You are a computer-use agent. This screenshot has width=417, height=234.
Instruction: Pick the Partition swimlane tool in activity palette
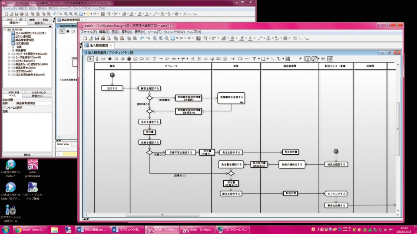coord(97,59)
